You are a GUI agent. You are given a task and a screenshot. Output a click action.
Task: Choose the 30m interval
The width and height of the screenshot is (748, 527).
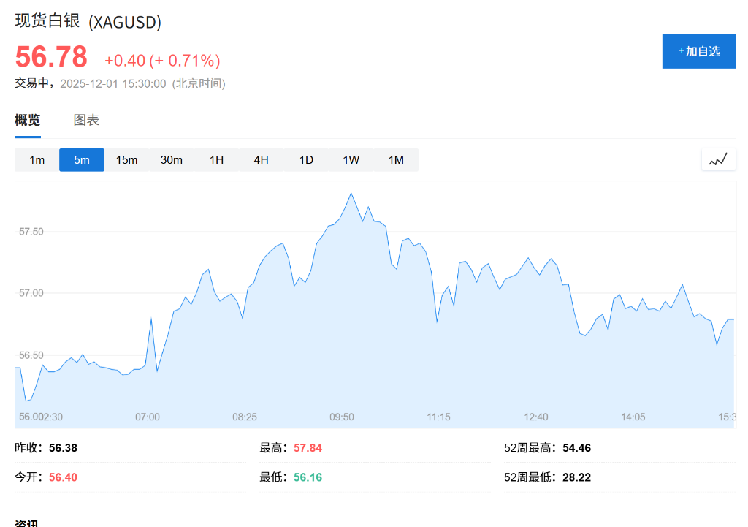(172, 159)
